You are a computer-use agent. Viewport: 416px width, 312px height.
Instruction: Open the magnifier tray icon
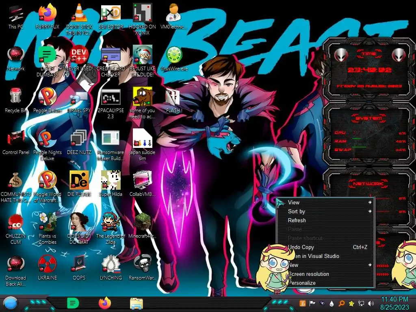click(x=342, y=303)
